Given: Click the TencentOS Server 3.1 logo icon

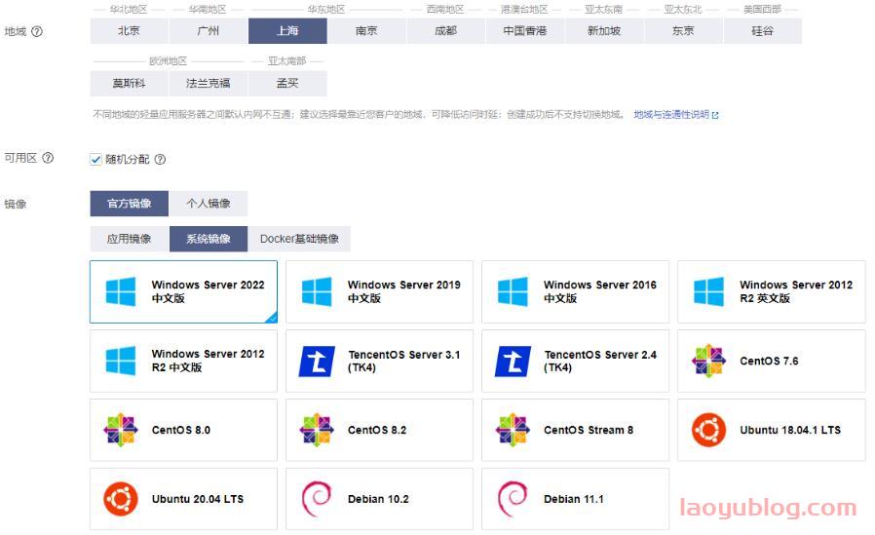Looking at the screenshot, I should (x=317, y=361).
